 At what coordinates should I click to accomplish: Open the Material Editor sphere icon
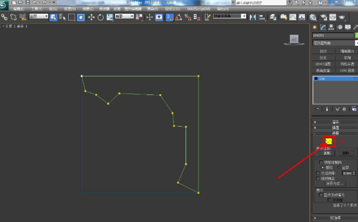click(x=313, y=17)
